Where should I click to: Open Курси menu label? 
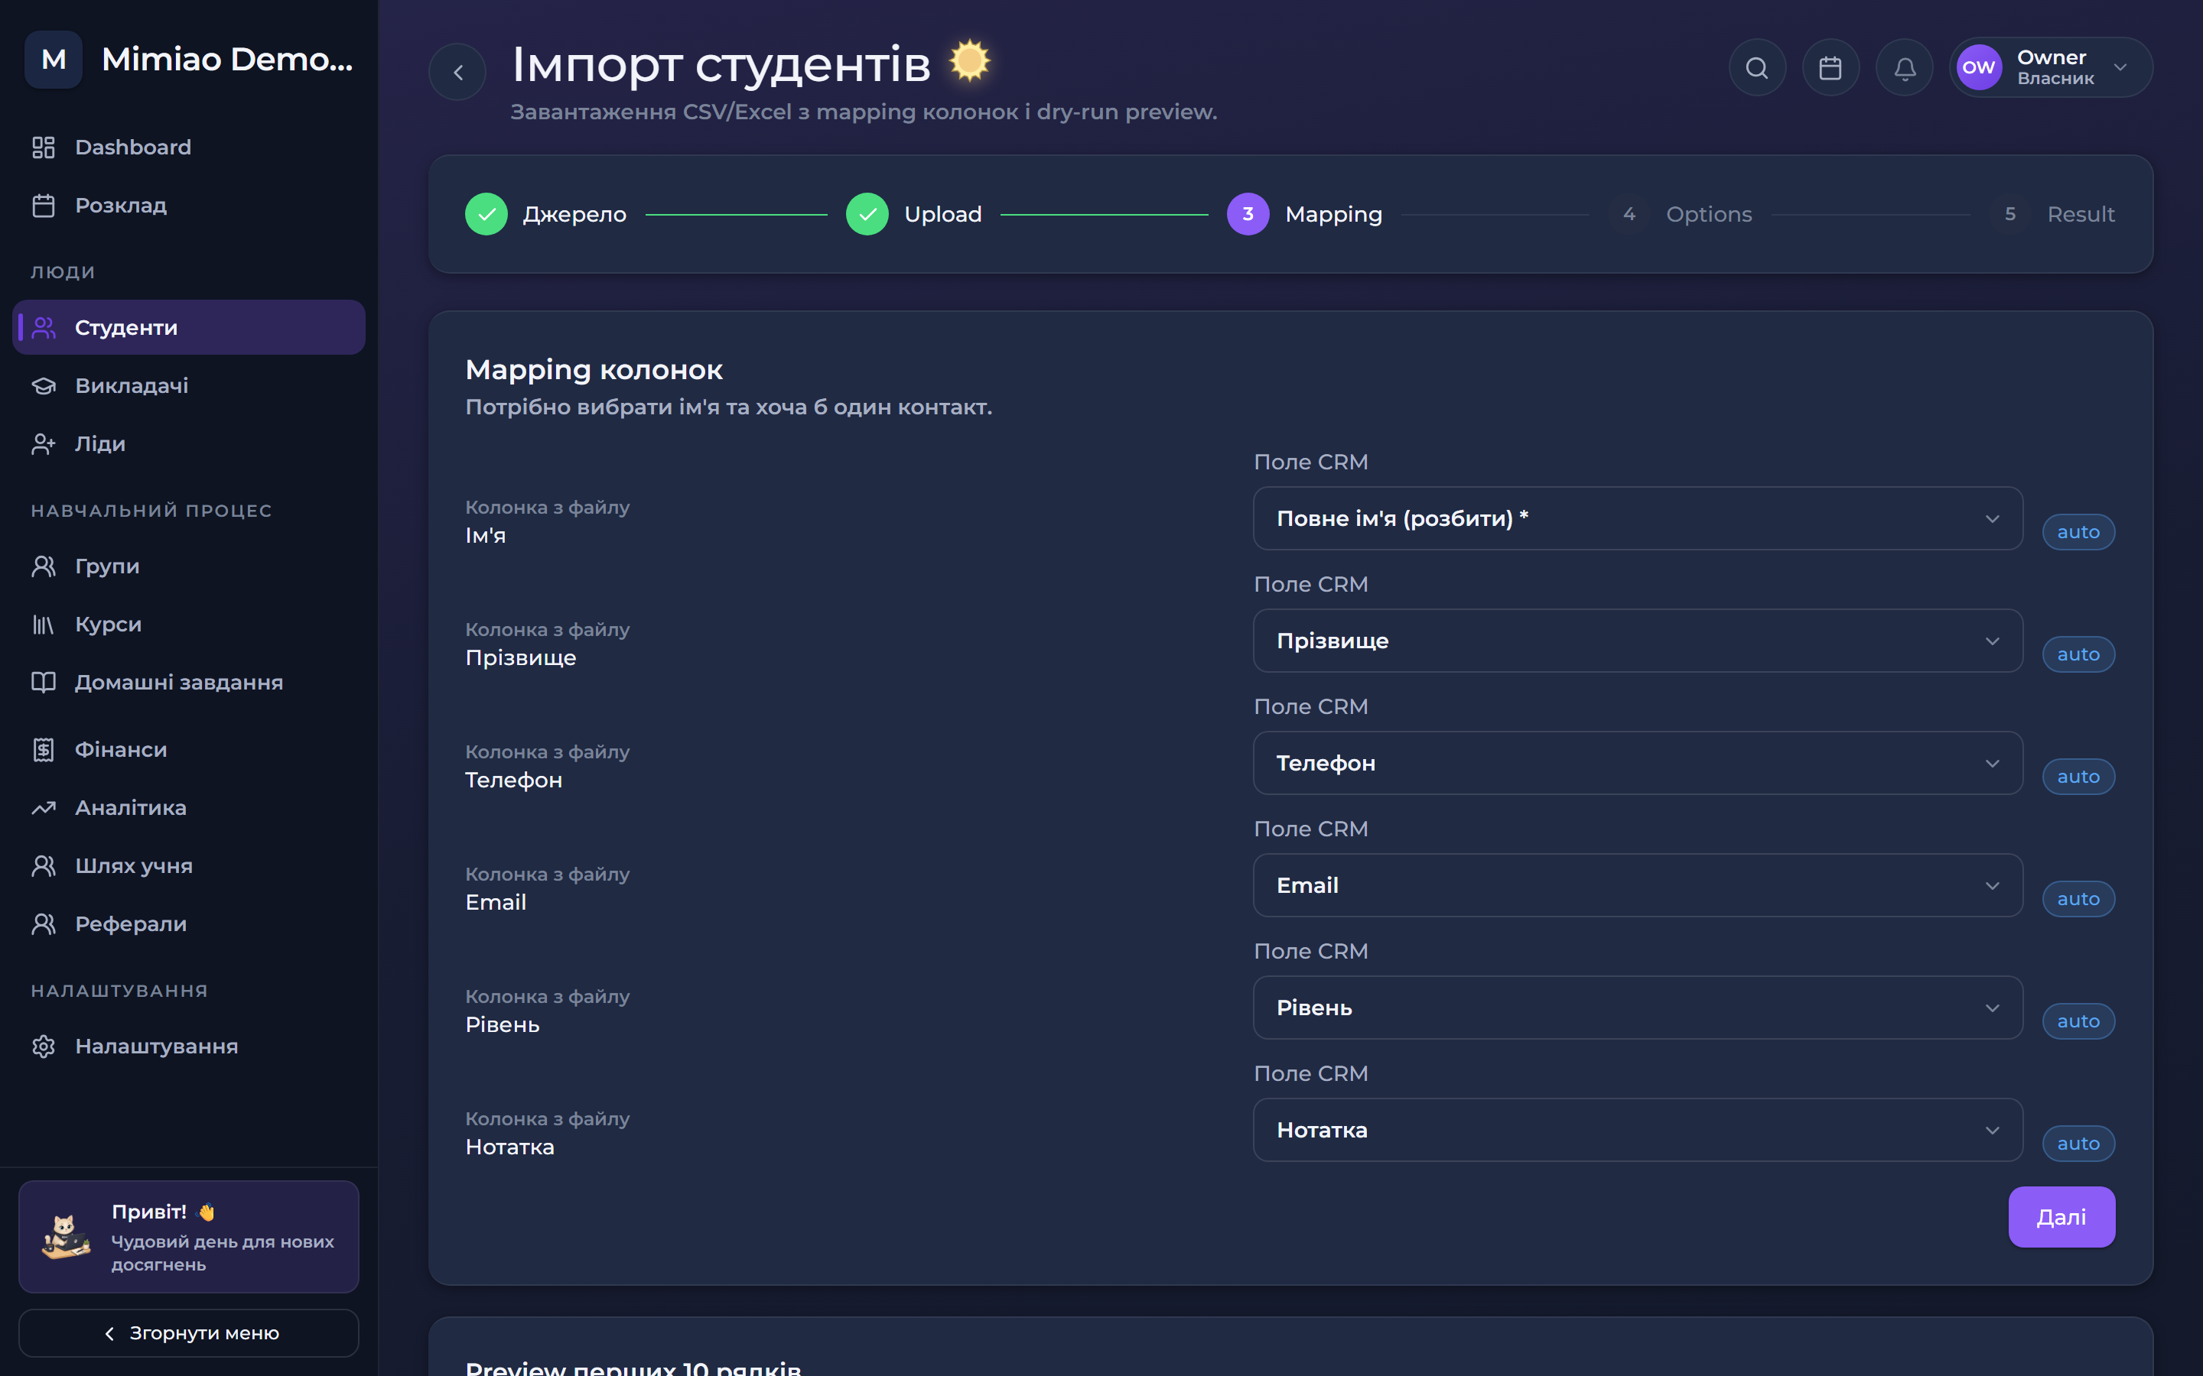[x=109, y=625]
